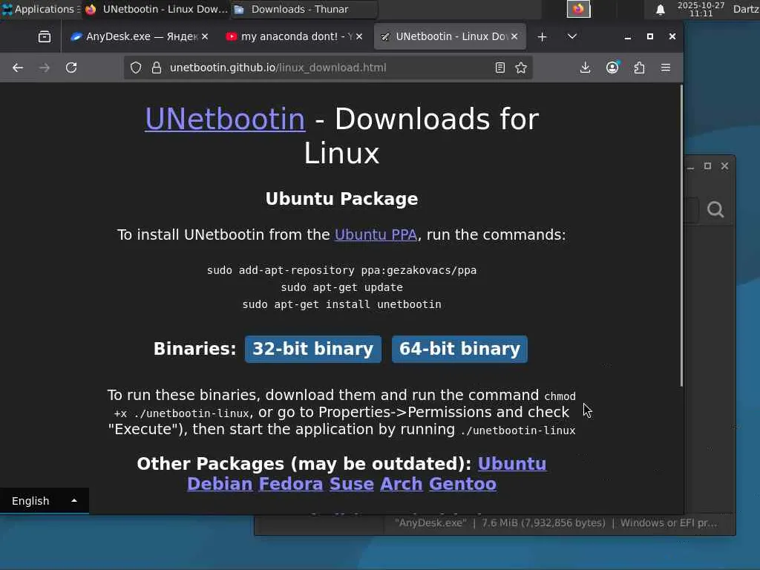Close the Thunar window
The width and height of the screenshot is (760, 570).
(x=724, y=166)
